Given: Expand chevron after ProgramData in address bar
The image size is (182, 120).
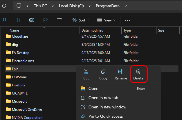Looking at the screenshot, I should [x=126, y=6].
